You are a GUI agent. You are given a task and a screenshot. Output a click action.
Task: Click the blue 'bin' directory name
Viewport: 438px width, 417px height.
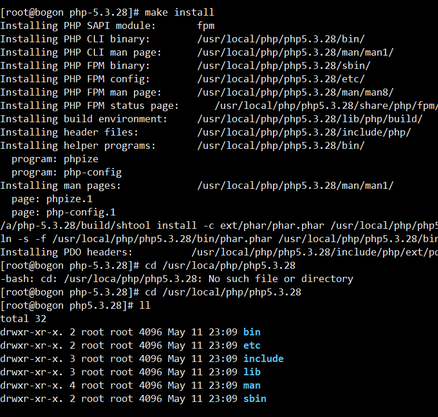pyautogui.click(x=251, y=332)
